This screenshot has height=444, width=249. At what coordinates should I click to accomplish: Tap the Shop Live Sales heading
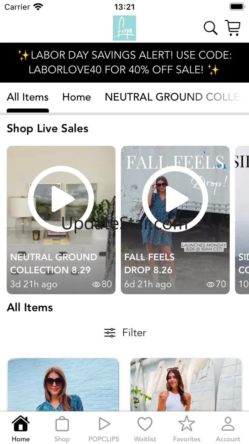(x=48, y=129)
